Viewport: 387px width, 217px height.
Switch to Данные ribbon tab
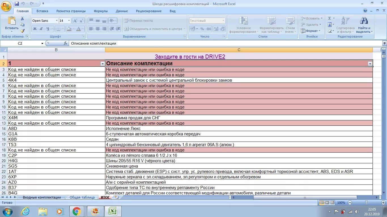[x=122, y=11]
